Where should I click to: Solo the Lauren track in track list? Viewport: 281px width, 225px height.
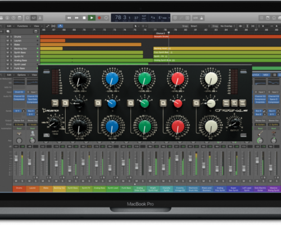coord(11,40)
